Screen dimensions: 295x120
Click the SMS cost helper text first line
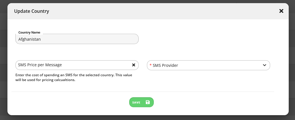point(74,75)
